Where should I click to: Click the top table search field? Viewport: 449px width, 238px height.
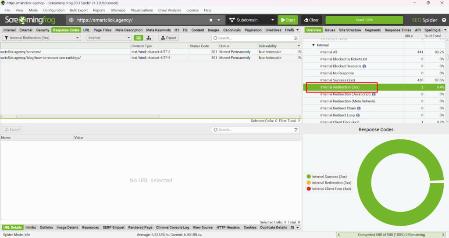[x=253, y=38]
